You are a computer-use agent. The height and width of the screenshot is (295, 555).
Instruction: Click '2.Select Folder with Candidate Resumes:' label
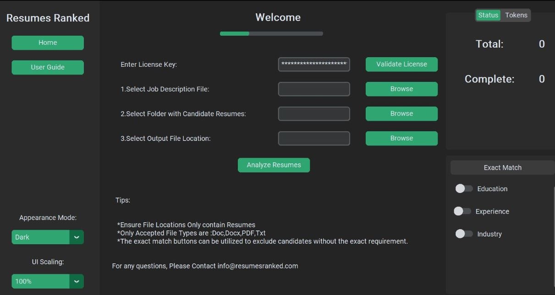(x=183, y=114)
